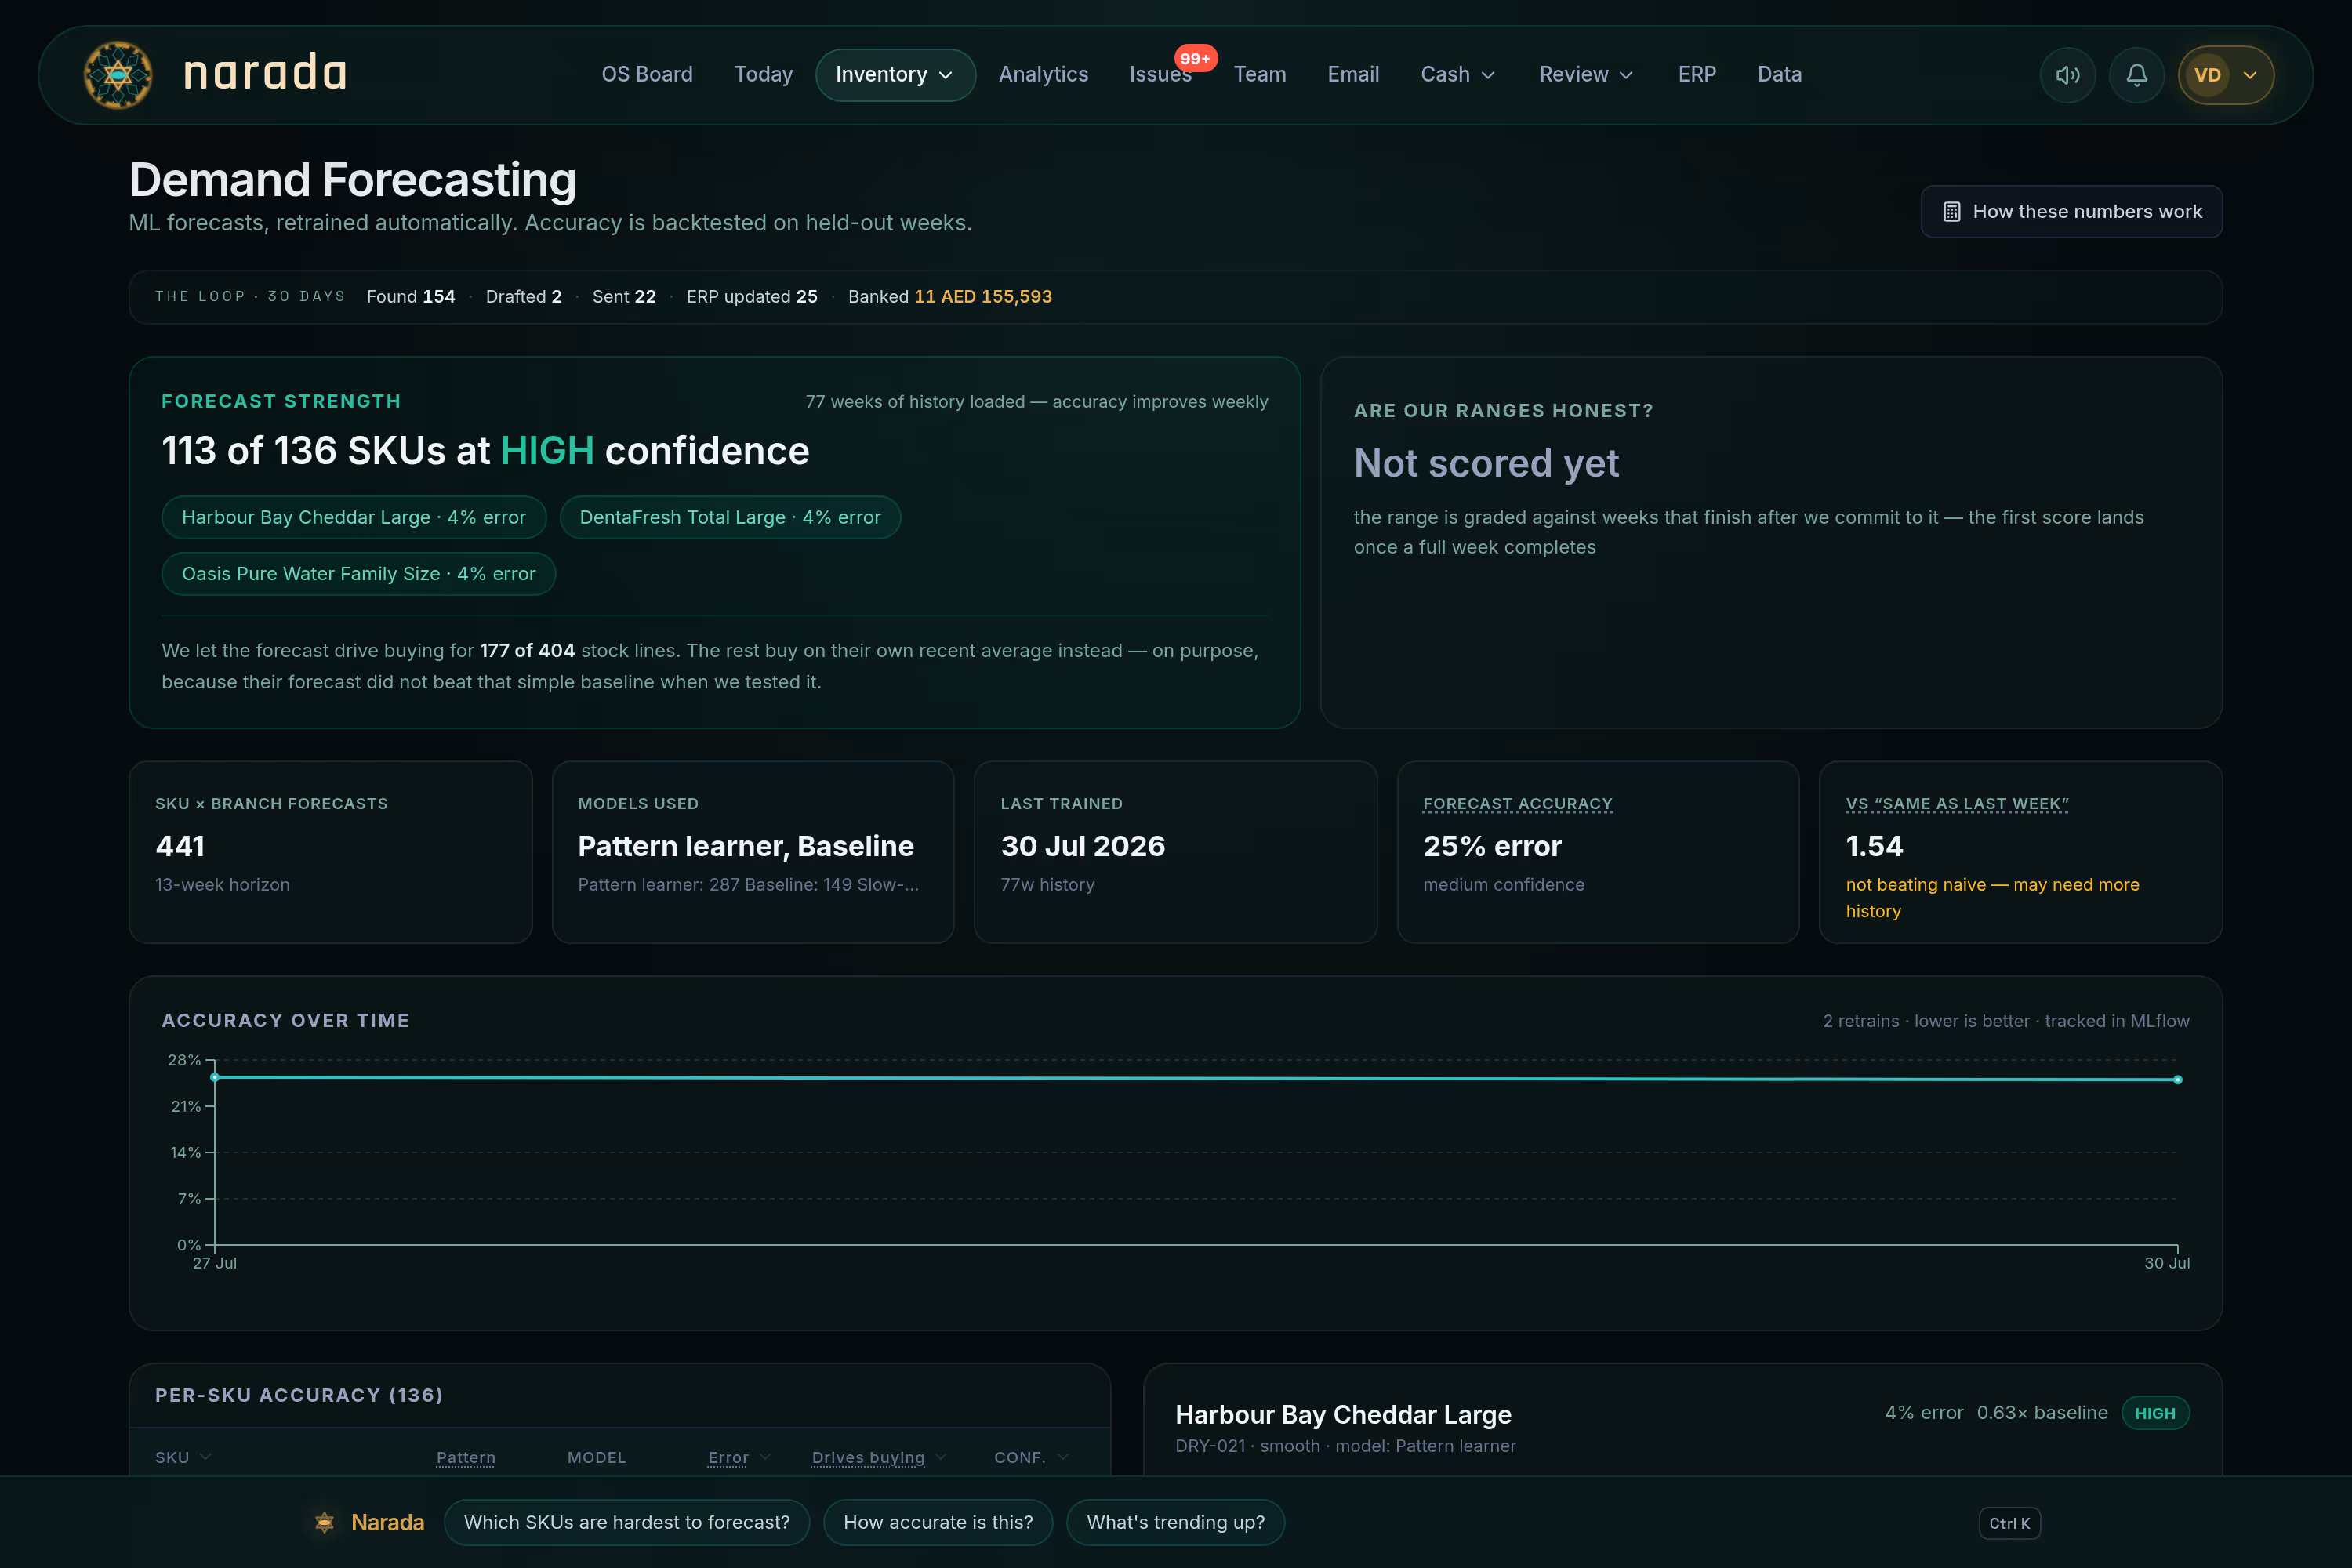The image size is (2352, 1568).
Task: Click the 30 Jul accuracy data point
Action: (x=2177, y=1080)
